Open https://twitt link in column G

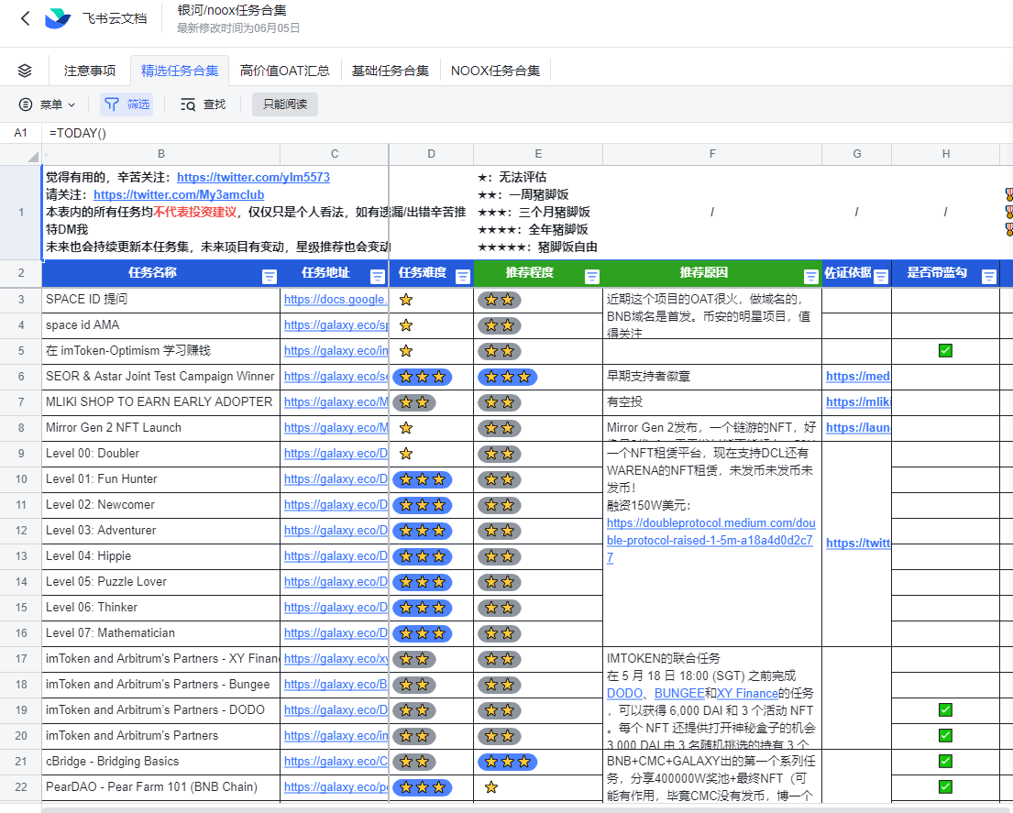pyautogui.click(x=858, y=544)
